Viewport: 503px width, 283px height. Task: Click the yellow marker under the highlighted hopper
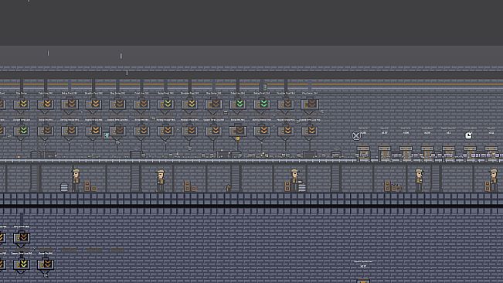(238, 138)
